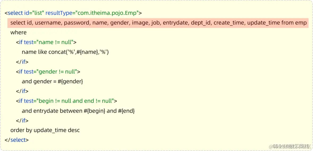
Task: Click the highlighted select column list line
Action: point(158,23)
